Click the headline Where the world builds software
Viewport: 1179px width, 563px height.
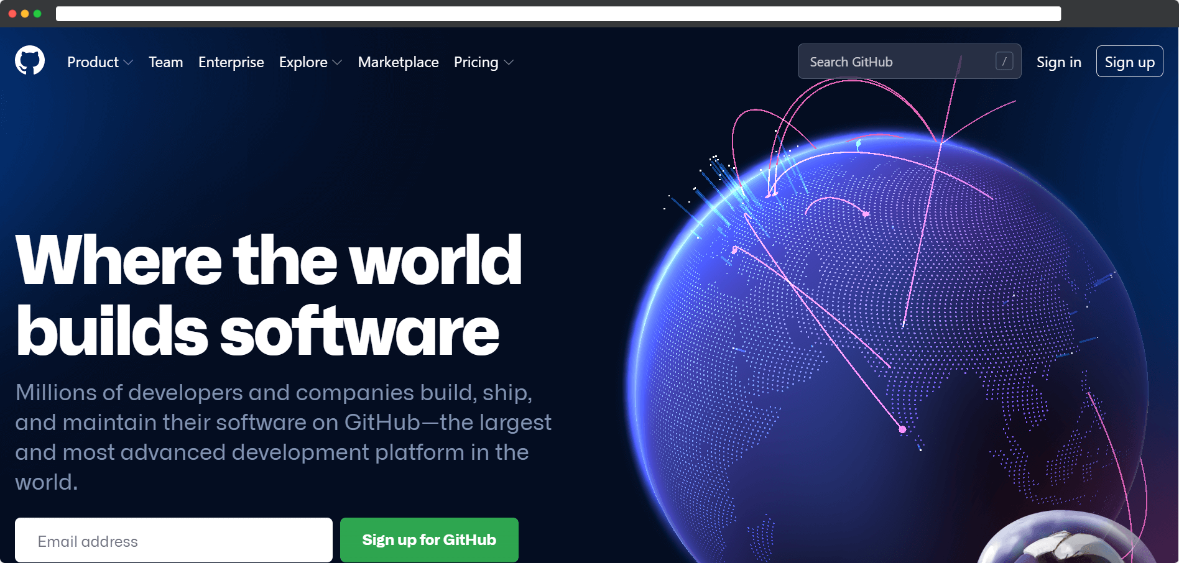pyautogui.click(x=267, y=292)
